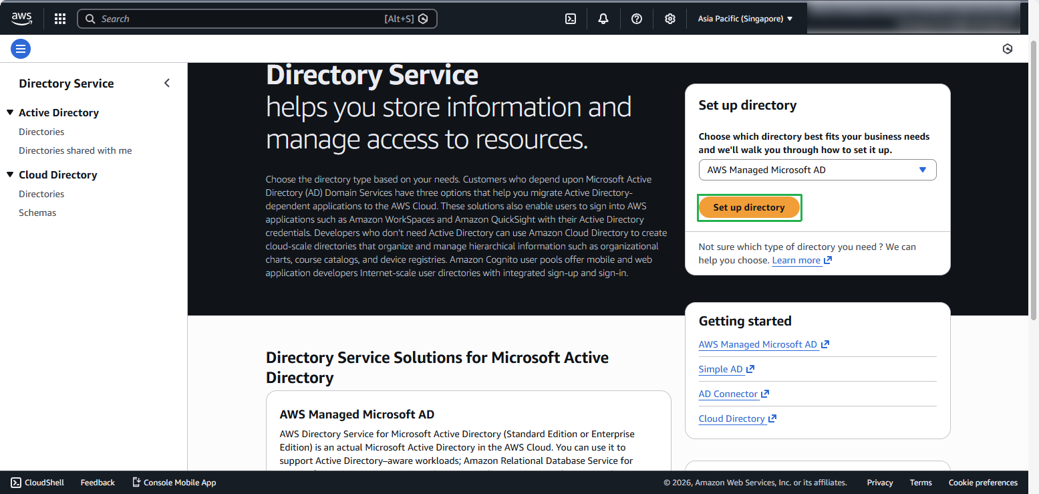This screenshot has height=494, width=1039.
Task: Collapse the Active Directory tree section
Action: coord(10,112)
